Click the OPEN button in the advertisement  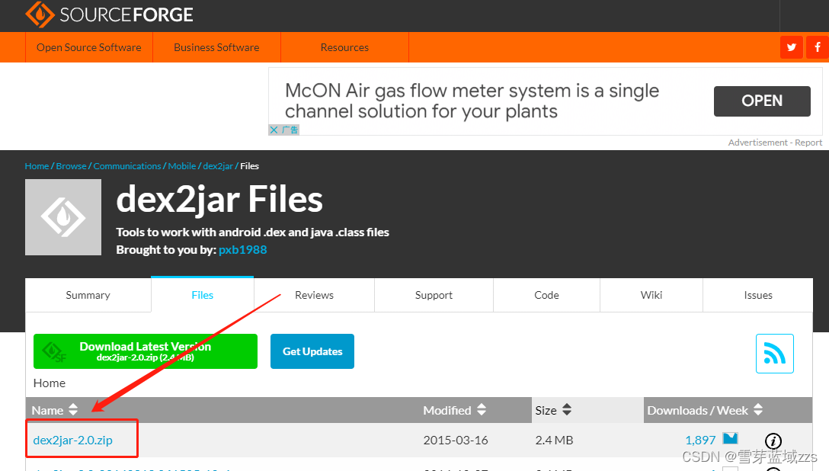(762, 101)
